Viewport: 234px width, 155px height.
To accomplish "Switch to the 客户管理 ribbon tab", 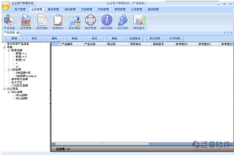I will coord(20,9).
